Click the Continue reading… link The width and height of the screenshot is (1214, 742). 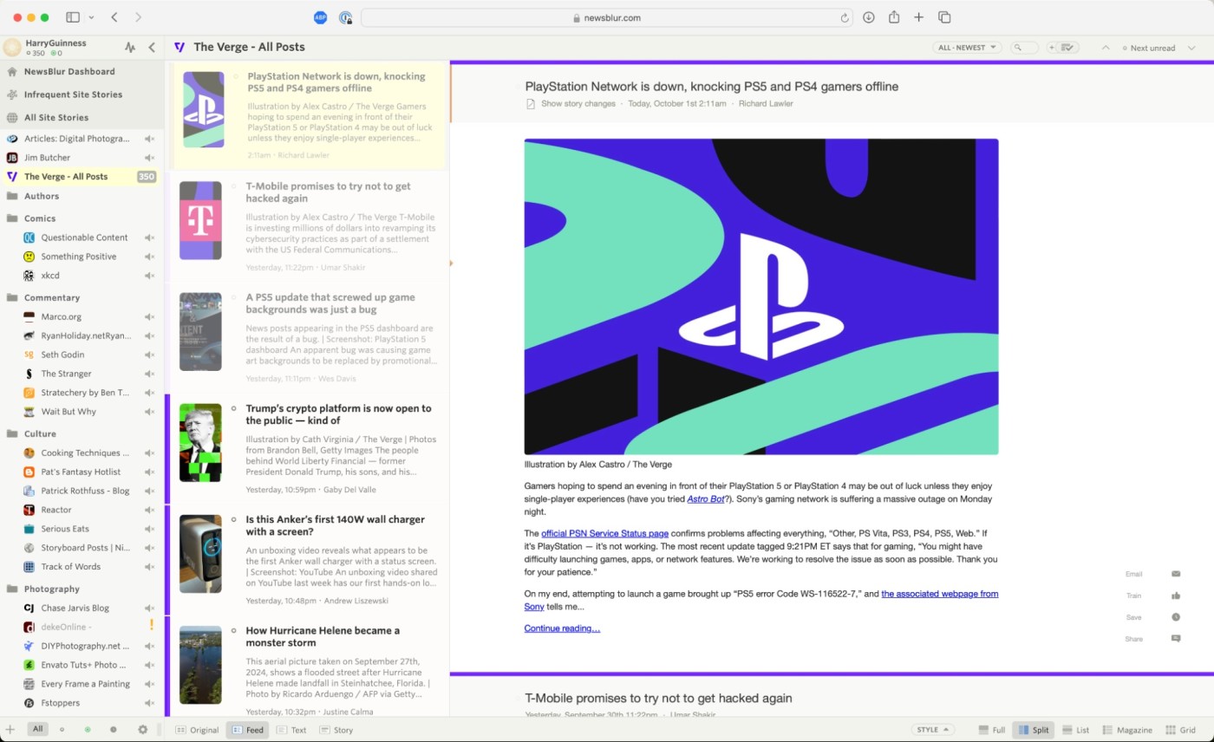[562, 628]
